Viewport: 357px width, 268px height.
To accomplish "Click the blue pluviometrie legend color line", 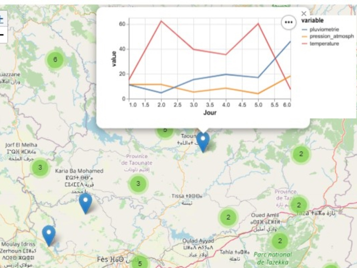I will [305, 30].
